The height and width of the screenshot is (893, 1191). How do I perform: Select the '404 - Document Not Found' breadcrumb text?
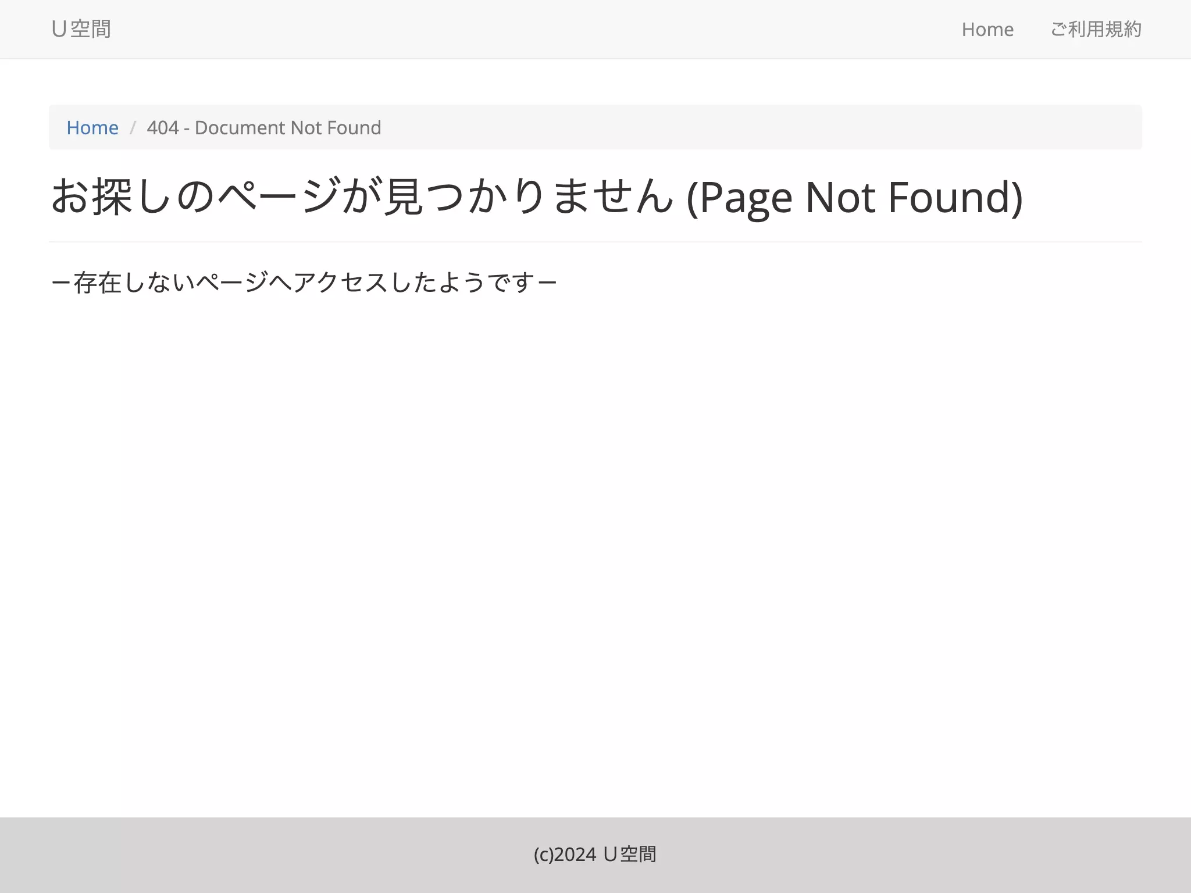(x=264, y=127)
